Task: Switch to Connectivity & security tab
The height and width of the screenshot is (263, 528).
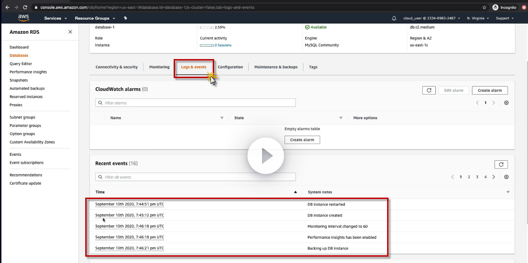Action: click(117, 67)
